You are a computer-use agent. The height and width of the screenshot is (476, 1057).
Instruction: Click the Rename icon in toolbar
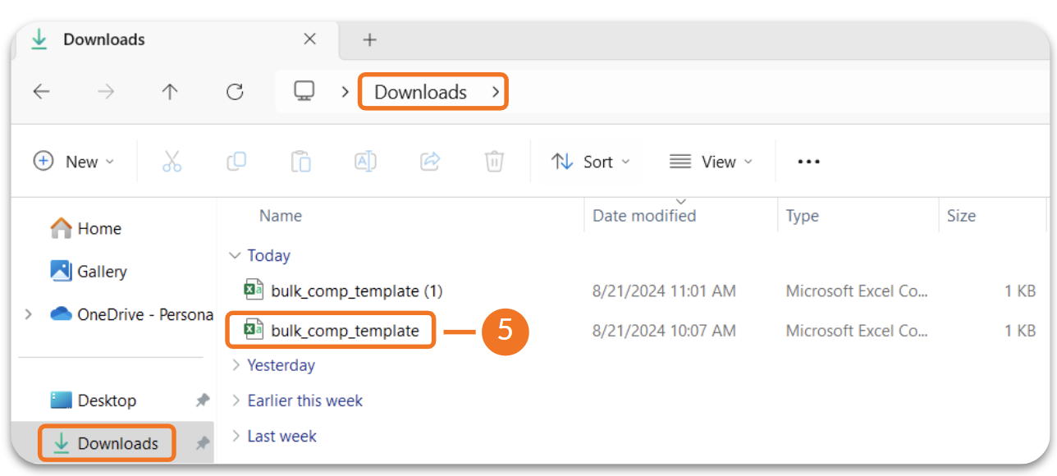(x=365, y=162)
